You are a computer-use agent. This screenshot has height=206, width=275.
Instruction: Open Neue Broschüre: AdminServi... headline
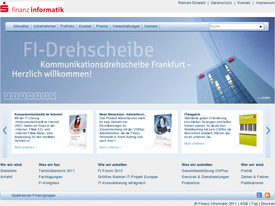(123, 114)
